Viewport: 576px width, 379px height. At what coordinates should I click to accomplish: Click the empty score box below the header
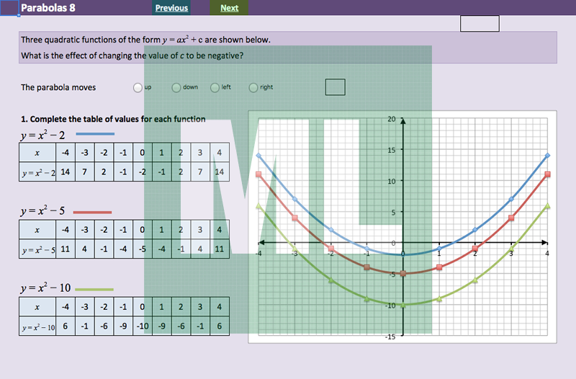point(480,24)
